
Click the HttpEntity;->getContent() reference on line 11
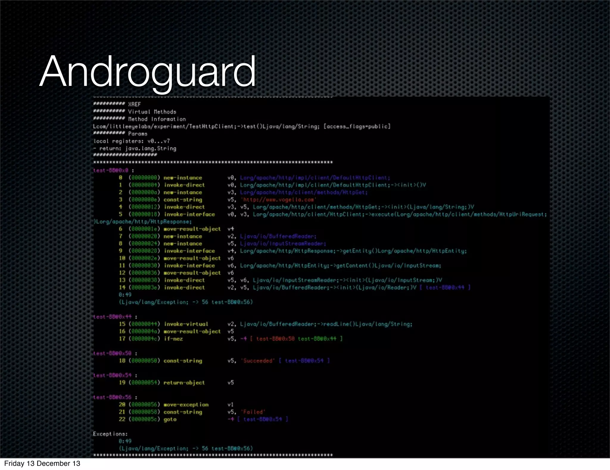pos(340,265)
